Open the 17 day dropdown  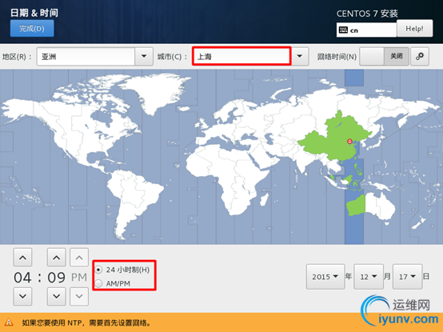coord(407,277)
